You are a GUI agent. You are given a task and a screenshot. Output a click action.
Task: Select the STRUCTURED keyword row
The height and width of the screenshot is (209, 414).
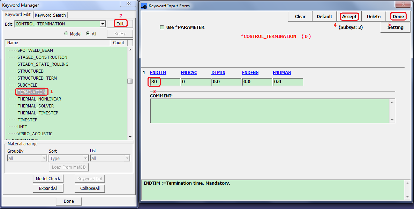point(30,71)
